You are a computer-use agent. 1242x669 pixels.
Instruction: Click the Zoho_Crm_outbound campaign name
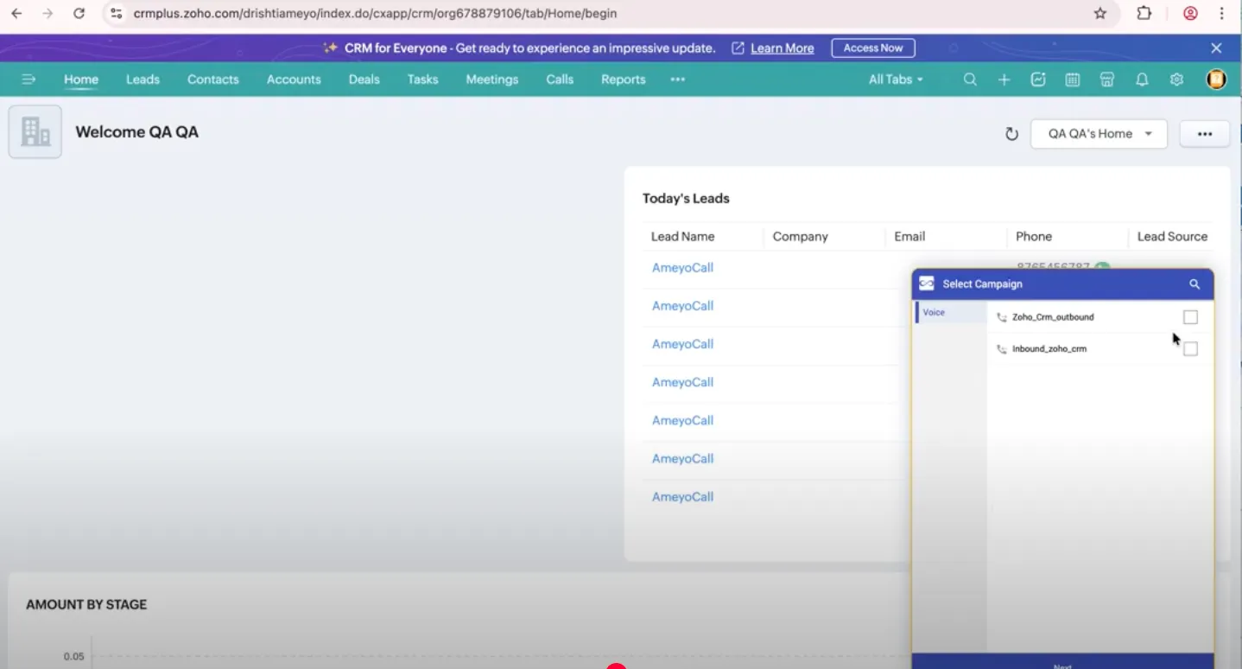[x=1053, y=317]
